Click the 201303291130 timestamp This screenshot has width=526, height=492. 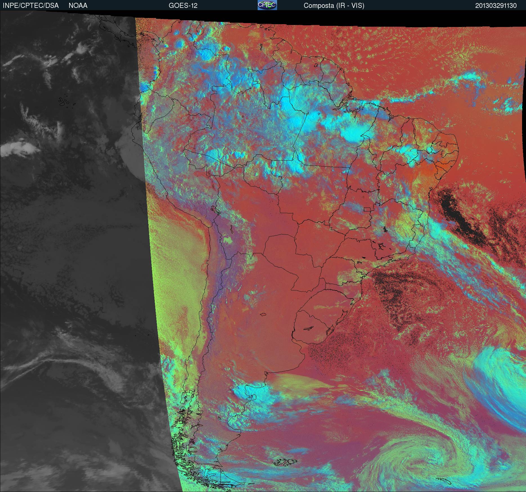496,6
